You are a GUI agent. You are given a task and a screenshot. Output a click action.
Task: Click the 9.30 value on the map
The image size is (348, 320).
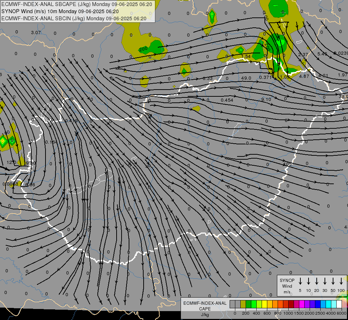point(31,163)
